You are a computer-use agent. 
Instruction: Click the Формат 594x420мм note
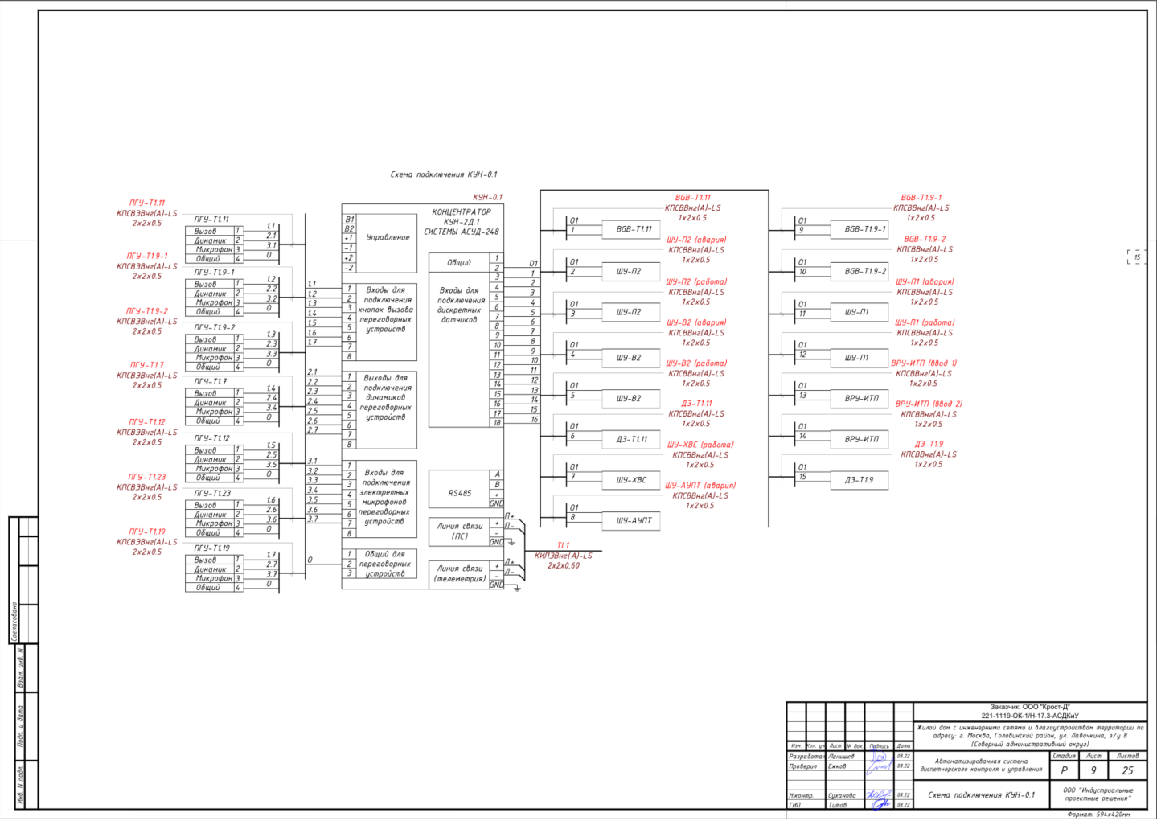(1098, 815)
